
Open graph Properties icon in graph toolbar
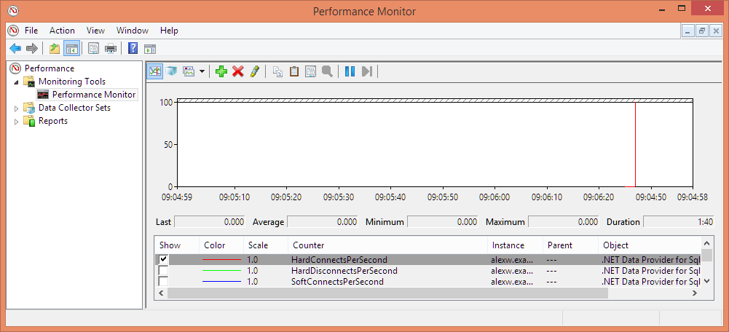(x=310, y=71)
